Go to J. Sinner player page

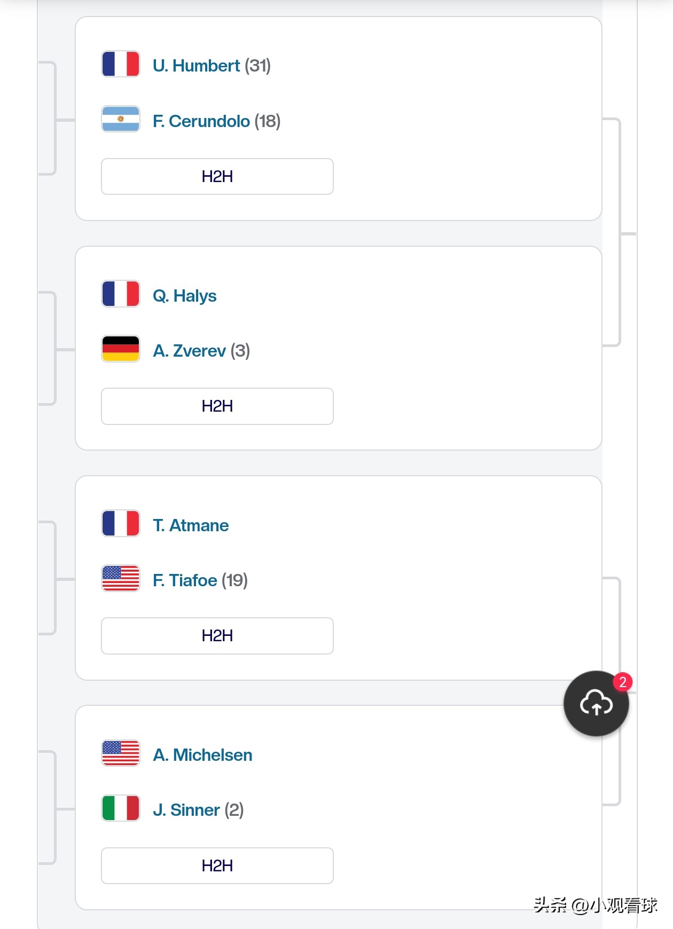click(x=186, y=810)
